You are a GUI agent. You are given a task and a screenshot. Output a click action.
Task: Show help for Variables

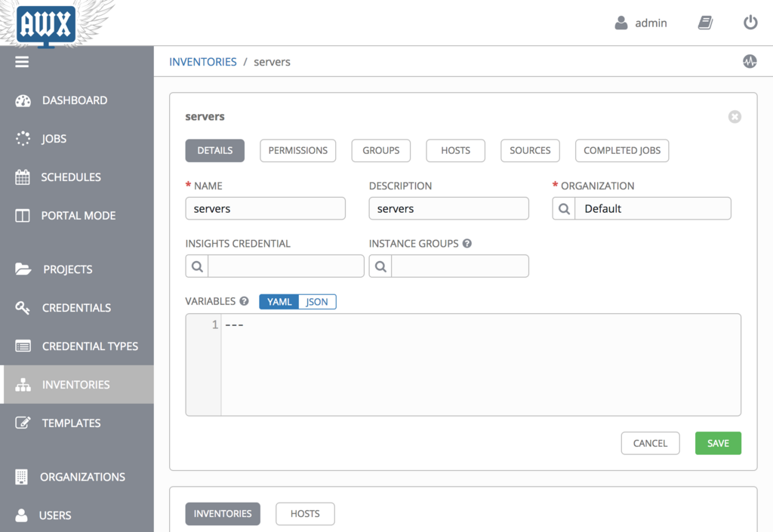244,301
